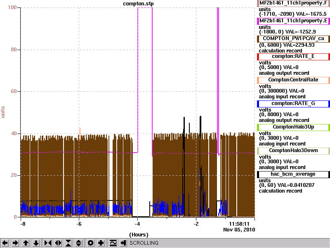Click the (-1800, 0) VAL=-1252.9 text

(x=287, y=32)
